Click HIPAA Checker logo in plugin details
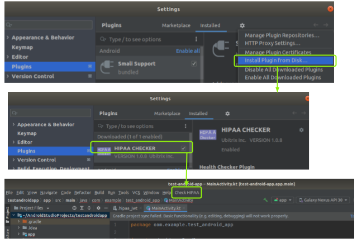The width and height of the screenshot is (357, 242). tap(208, 134)
